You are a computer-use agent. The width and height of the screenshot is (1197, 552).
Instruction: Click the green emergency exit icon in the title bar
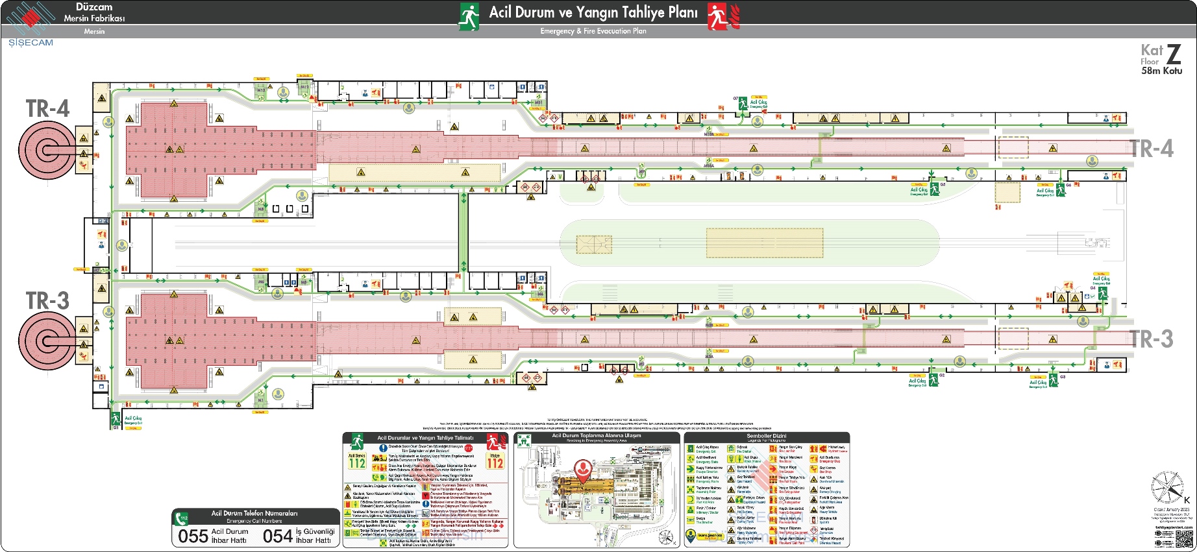[x=469, y=16]
